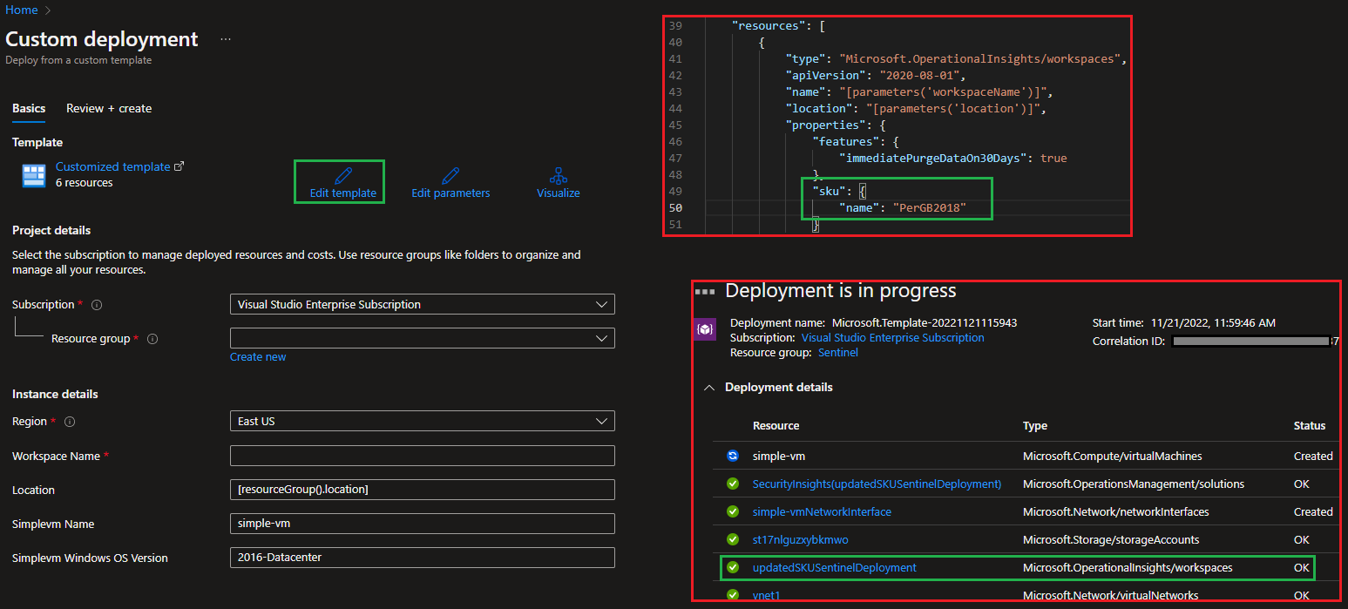
Task: Select the Basics tab
Action: 28,108
